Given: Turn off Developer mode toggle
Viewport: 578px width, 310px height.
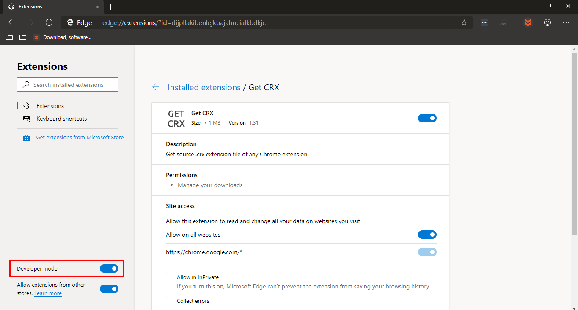Looking at the screenshot, I should [x=109, y=268].
